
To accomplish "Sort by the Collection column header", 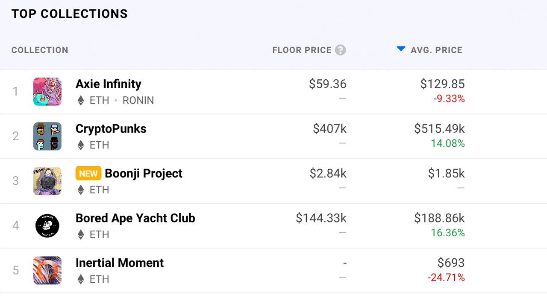I will (x=40, y=50).
